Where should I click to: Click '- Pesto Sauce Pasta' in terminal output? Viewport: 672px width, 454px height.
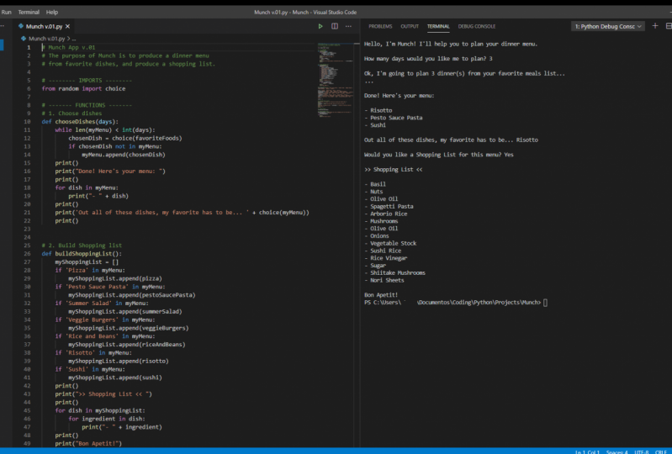pyautogui.click(x=393, y=118)
